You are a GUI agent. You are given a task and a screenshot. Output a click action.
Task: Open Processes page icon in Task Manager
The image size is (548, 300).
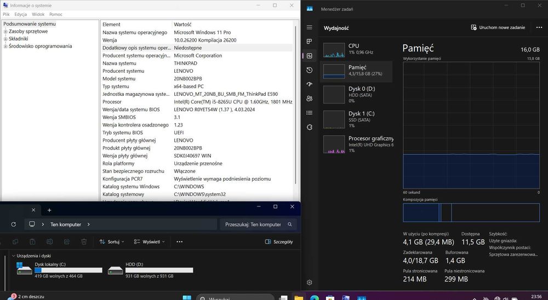(x=309, y=41)
